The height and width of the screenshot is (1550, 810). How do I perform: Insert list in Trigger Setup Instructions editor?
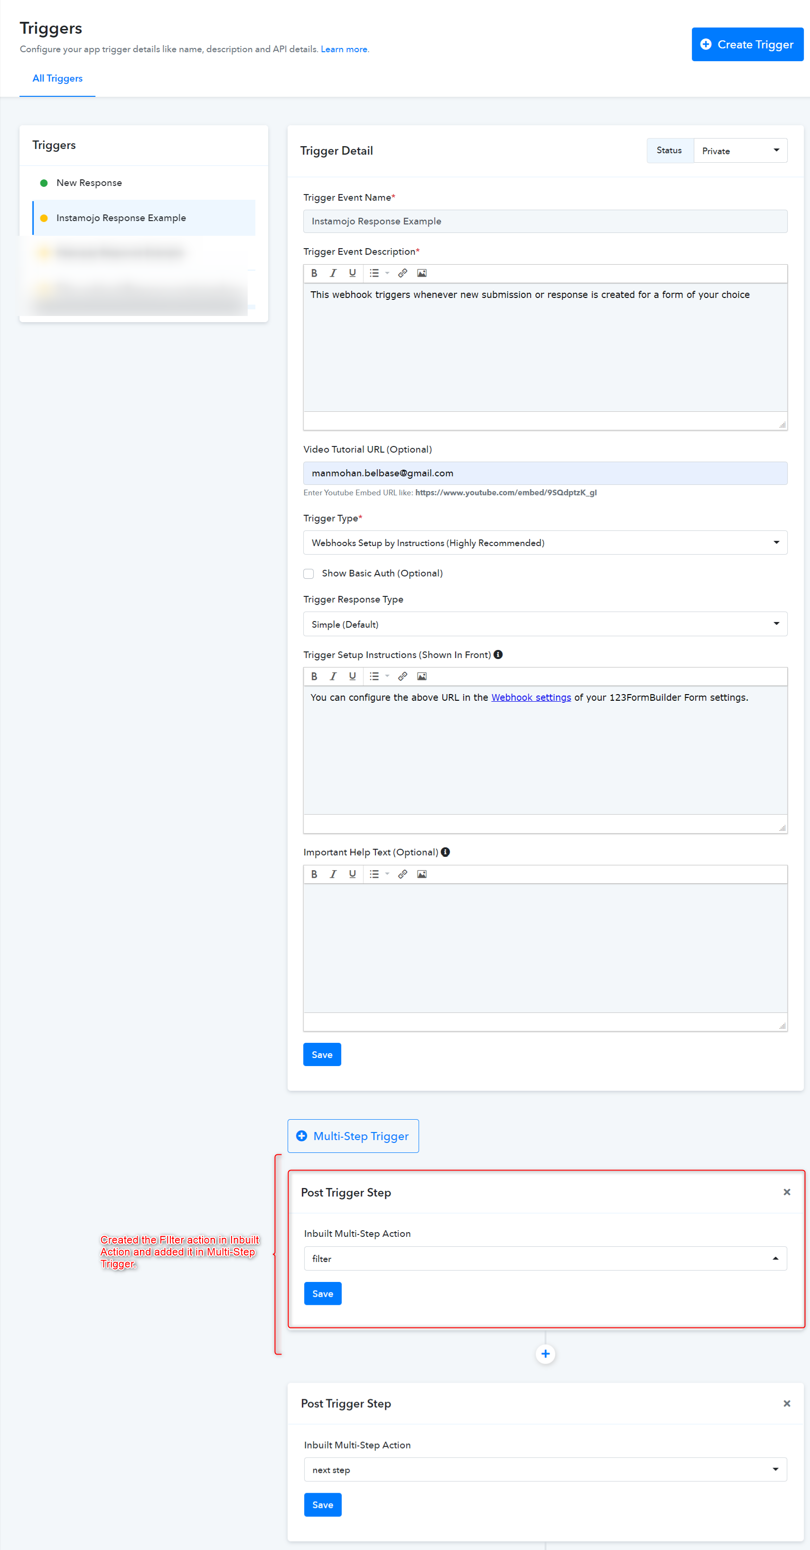(374, 677)
